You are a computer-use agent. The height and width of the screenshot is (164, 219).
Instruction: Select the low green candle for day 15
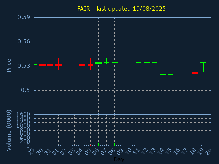(x=171, y=74)
